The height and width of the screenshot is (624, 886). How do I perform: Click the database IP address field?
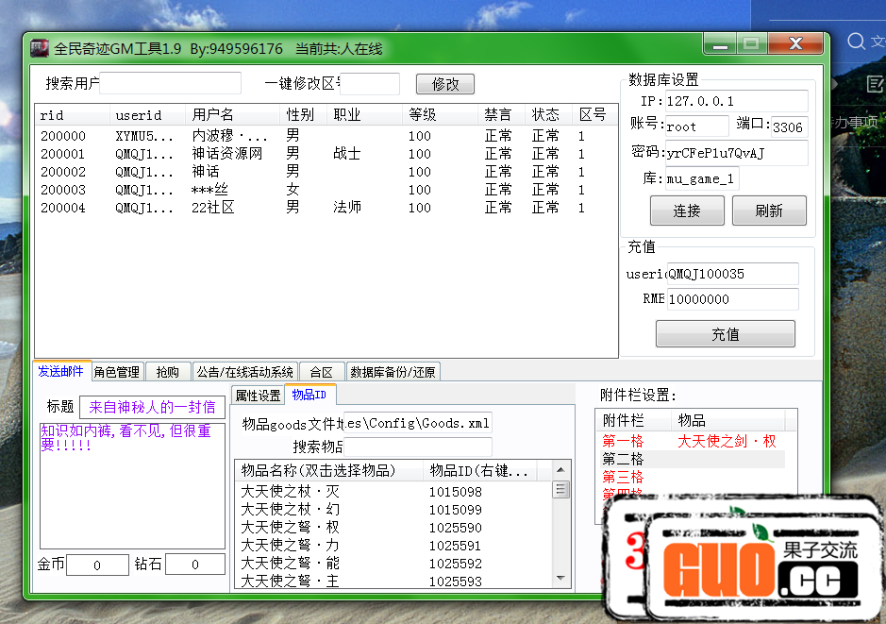[x=736, y=101]
